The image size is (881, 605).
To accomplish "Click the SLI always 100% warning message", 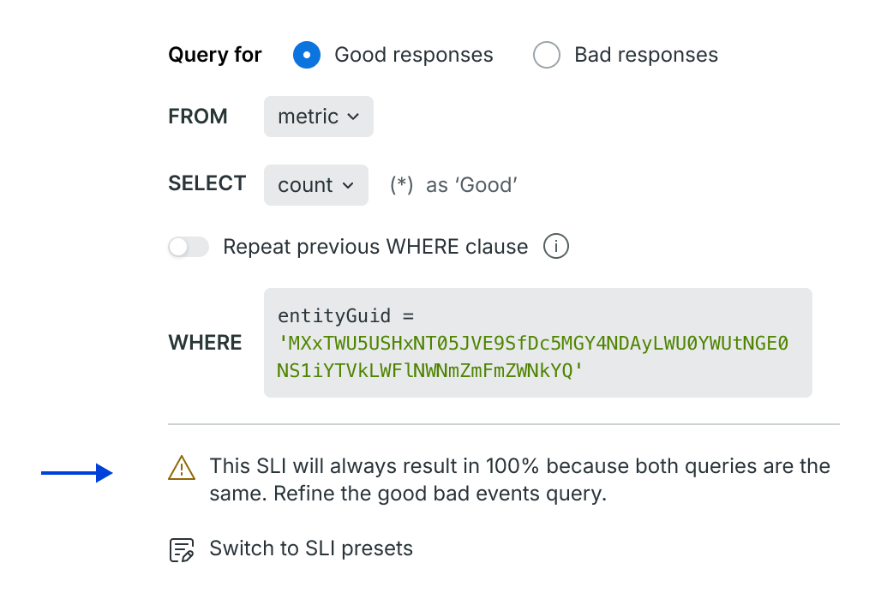I will (x=519, y=480).
